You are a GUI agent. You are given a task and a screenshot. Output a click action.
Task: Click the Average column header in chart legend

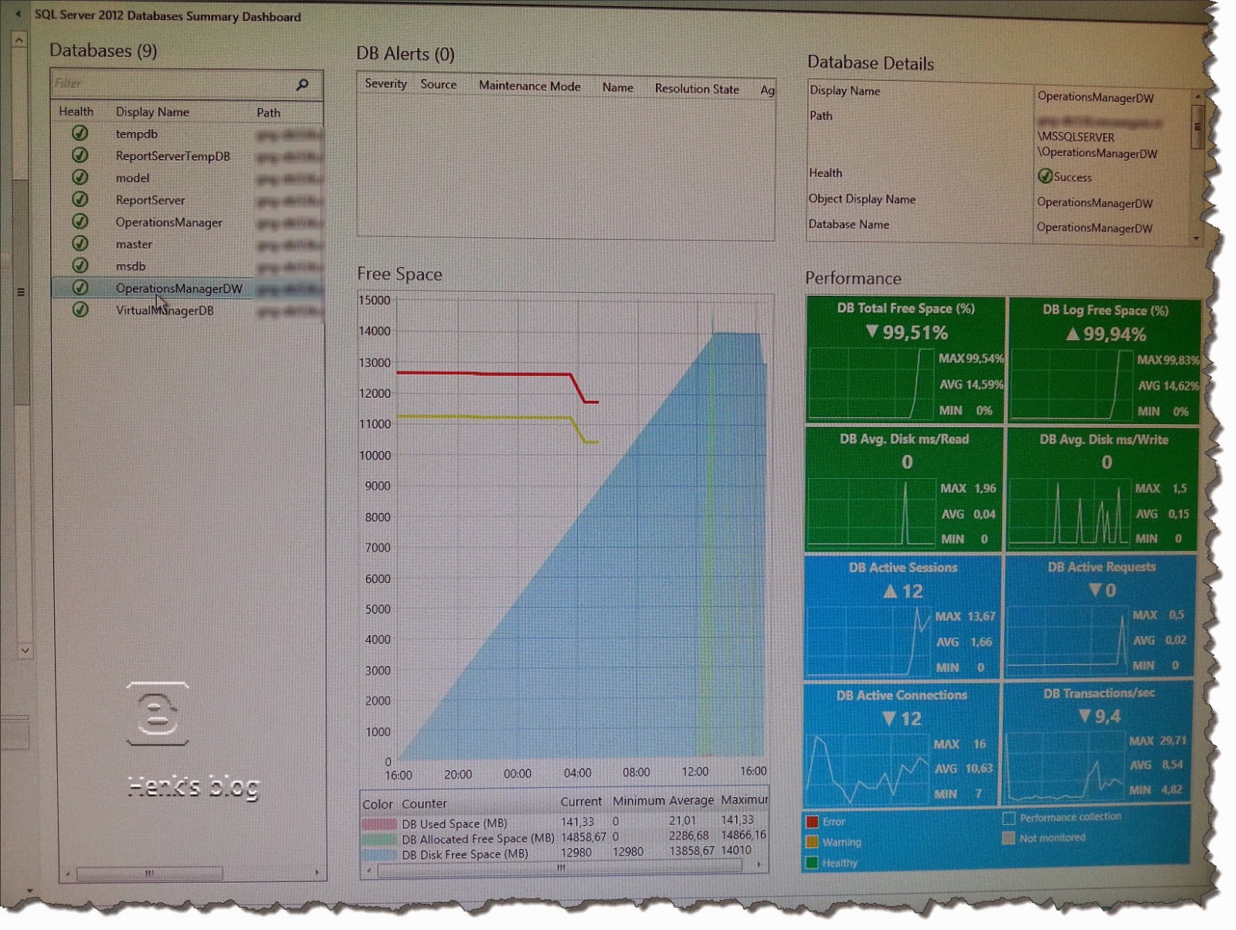point(691,800)
